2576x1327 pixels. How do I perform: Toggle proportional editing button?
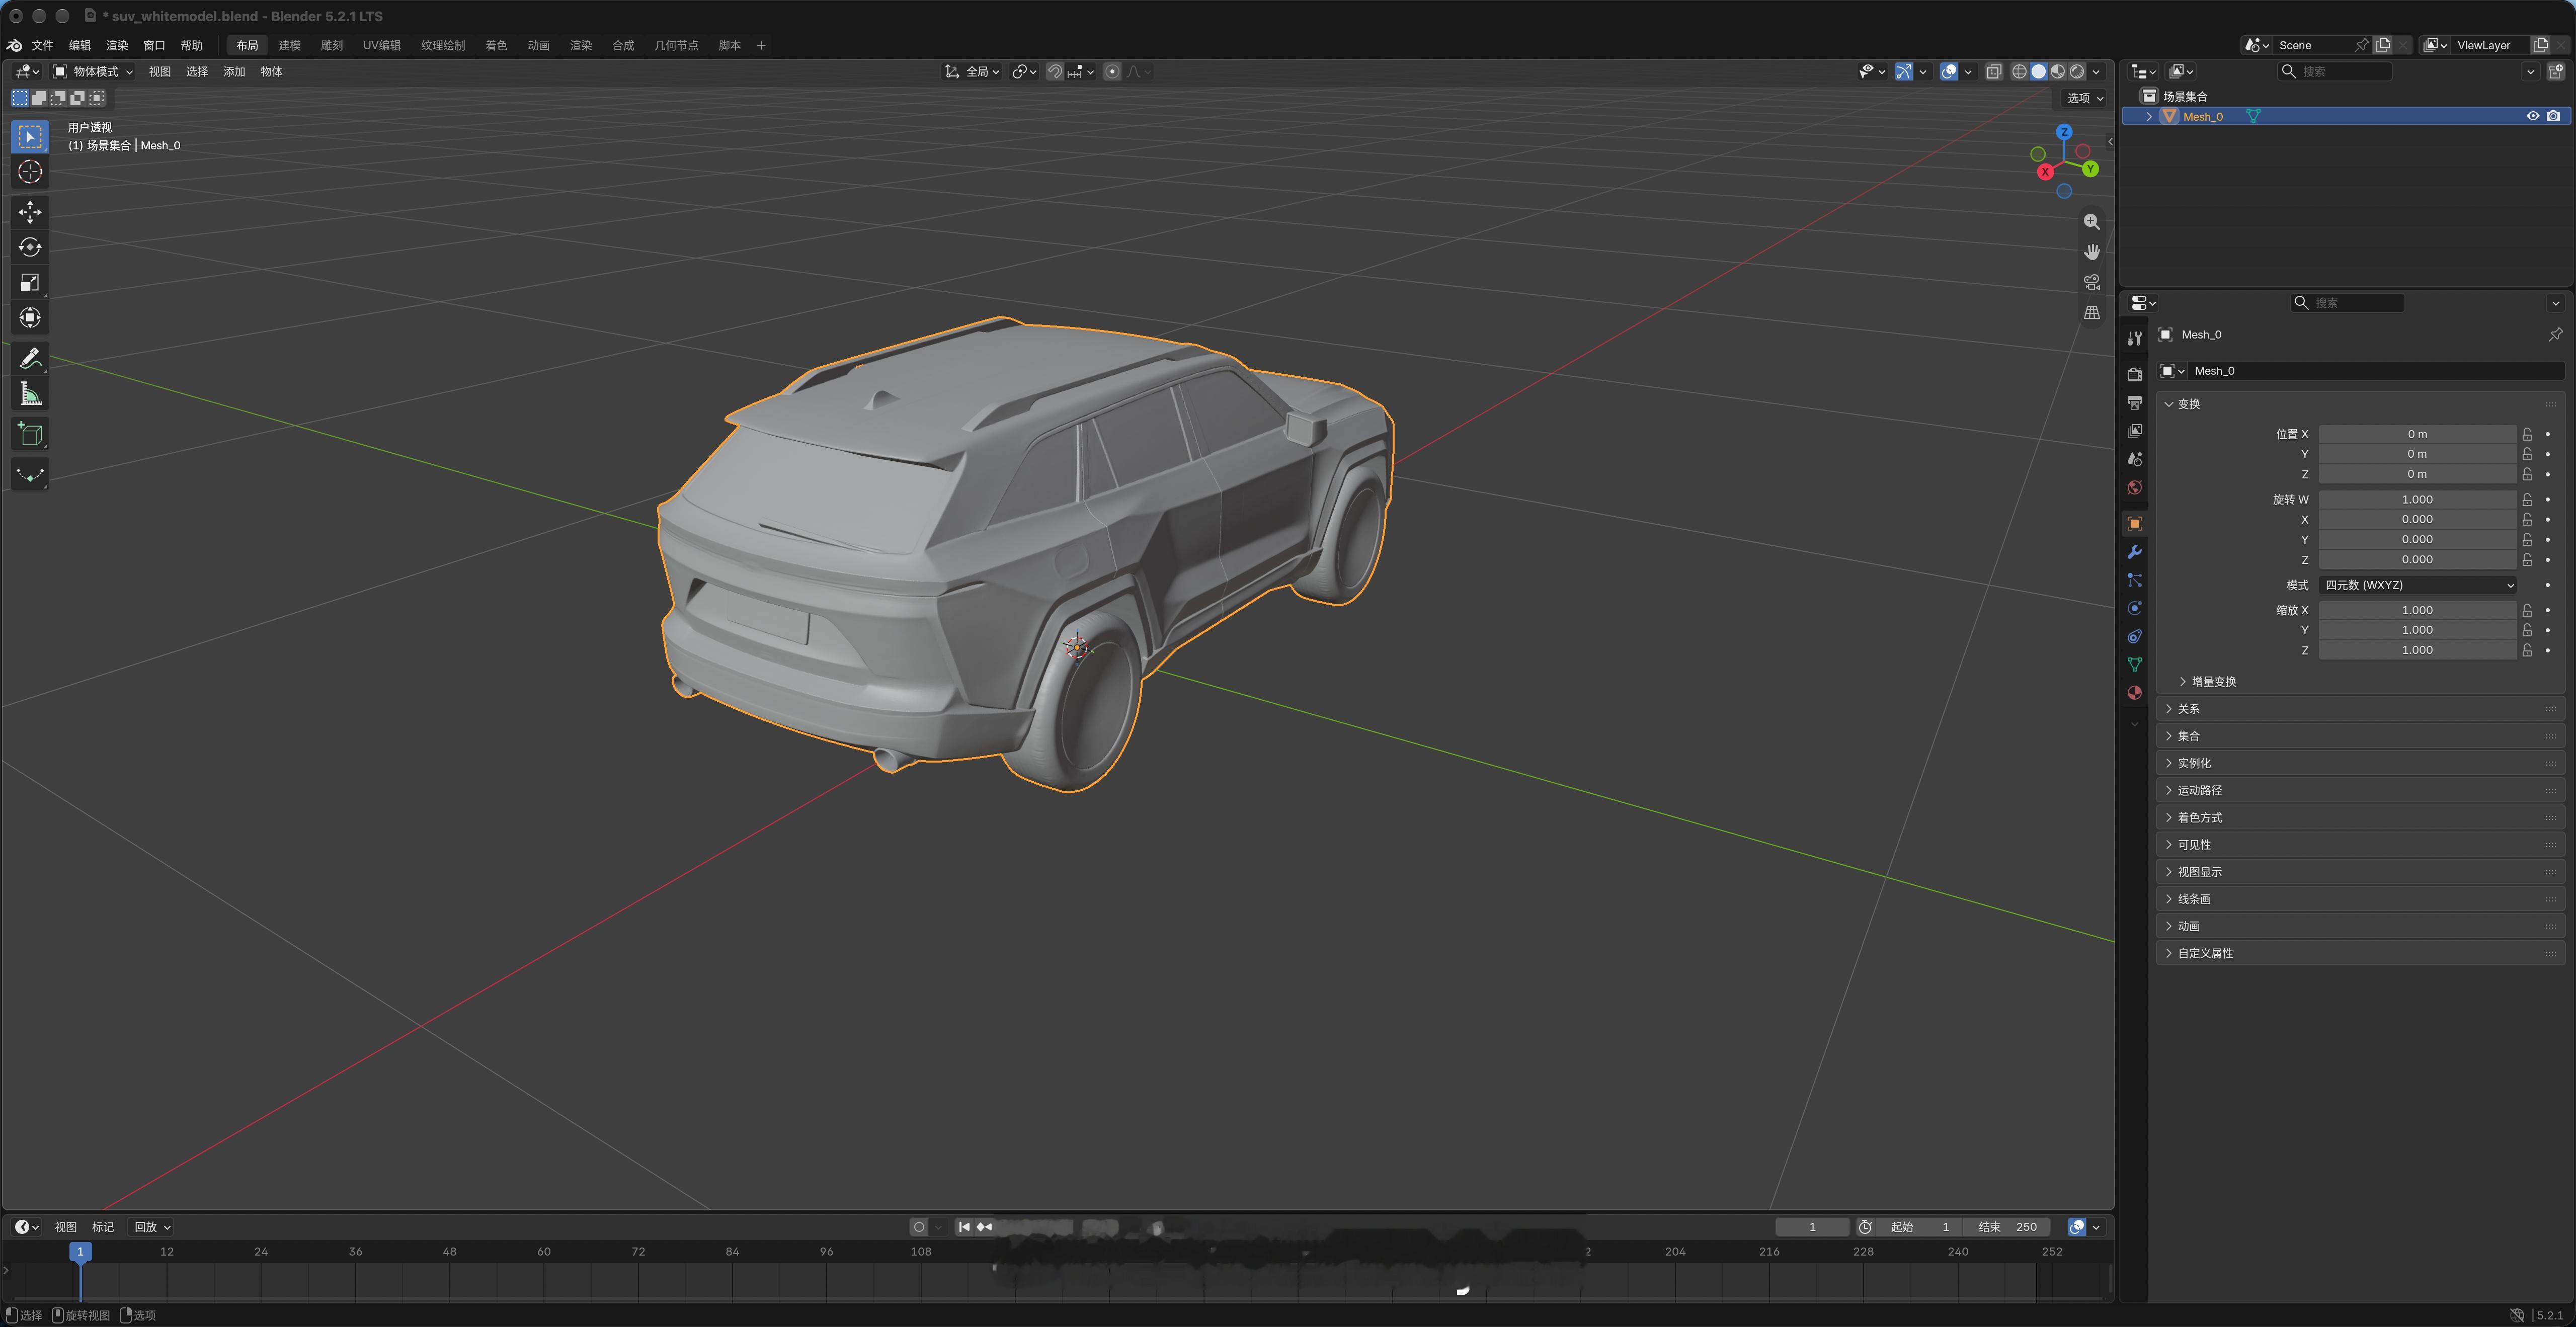pos(1112,71)
